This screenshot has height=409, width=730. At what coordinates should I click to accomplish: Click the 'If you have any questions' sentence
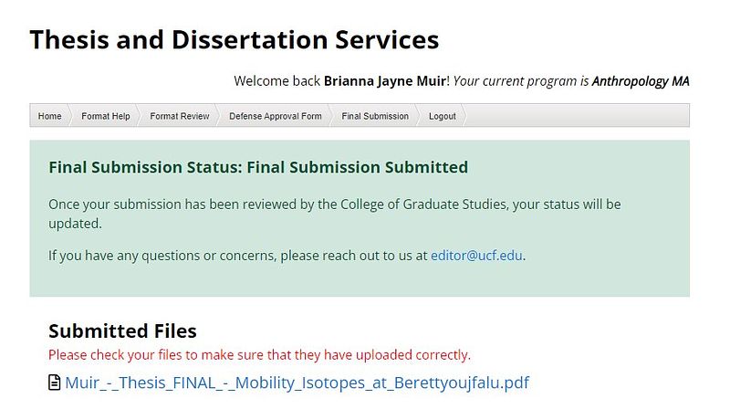[x=237, y=256]
